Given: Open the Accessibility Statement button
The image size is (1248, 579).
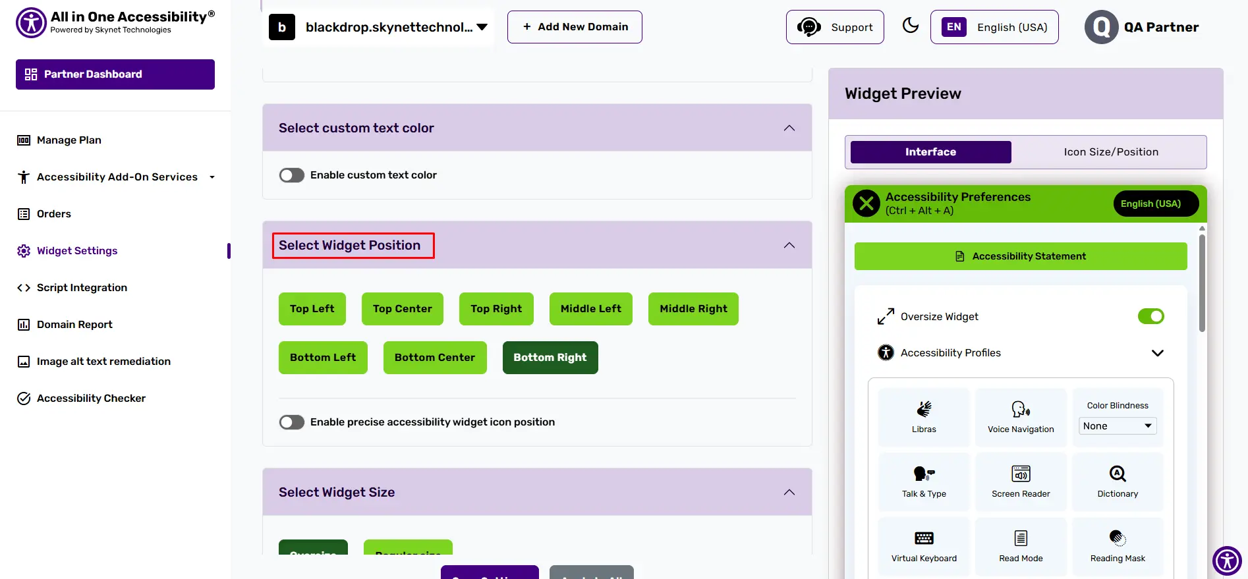Looking at the screenshot, I should point(1021,256).
